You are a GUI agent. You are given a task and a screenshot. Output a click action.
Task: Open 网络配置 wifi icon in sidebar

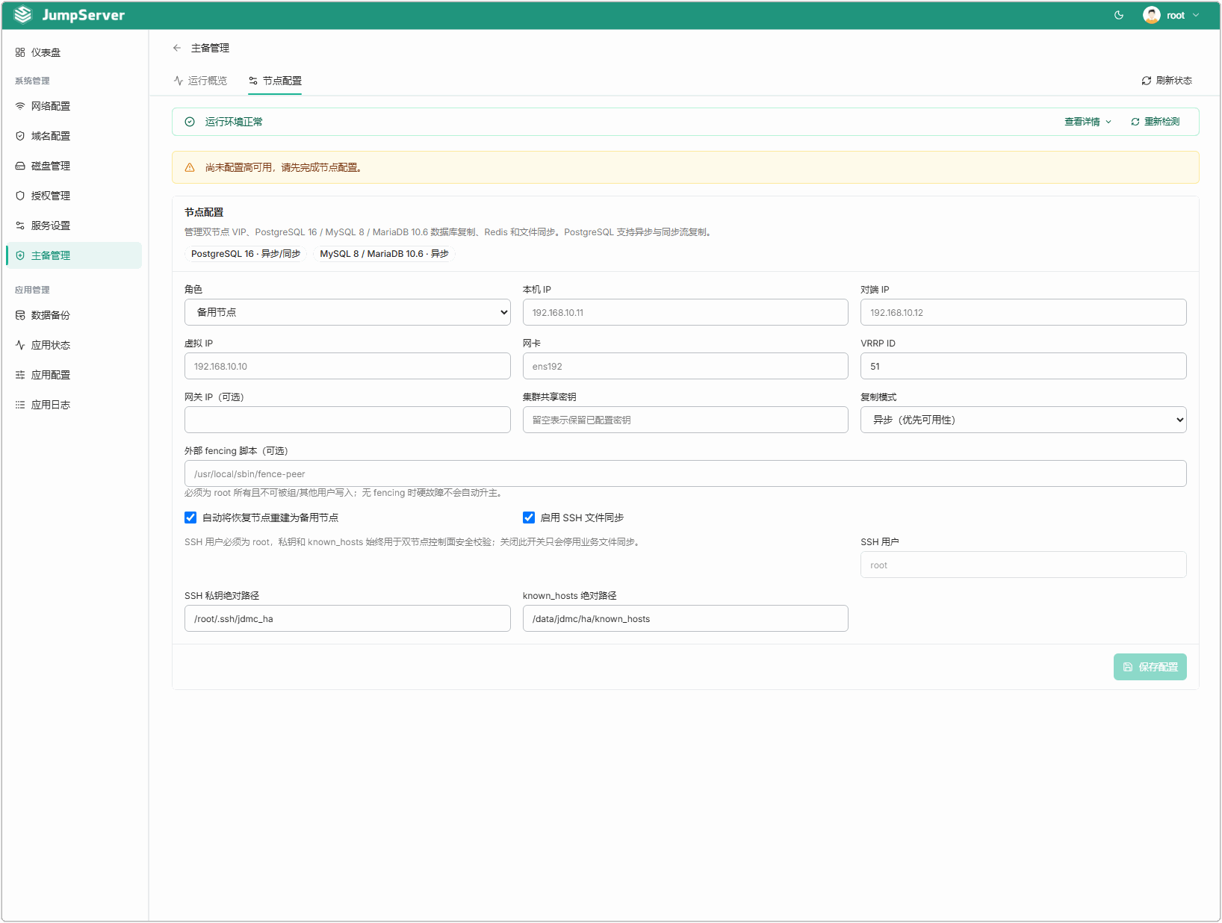[x=20, y=106]
